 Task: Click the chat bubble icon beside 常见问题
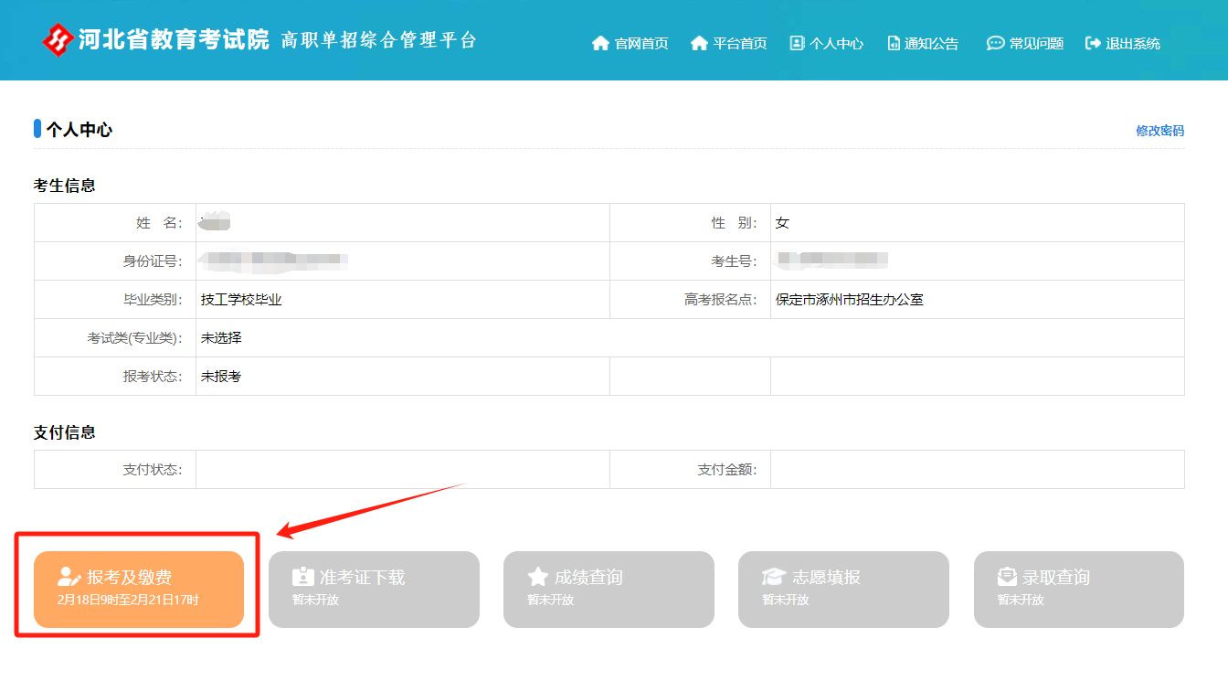[995, 43]
